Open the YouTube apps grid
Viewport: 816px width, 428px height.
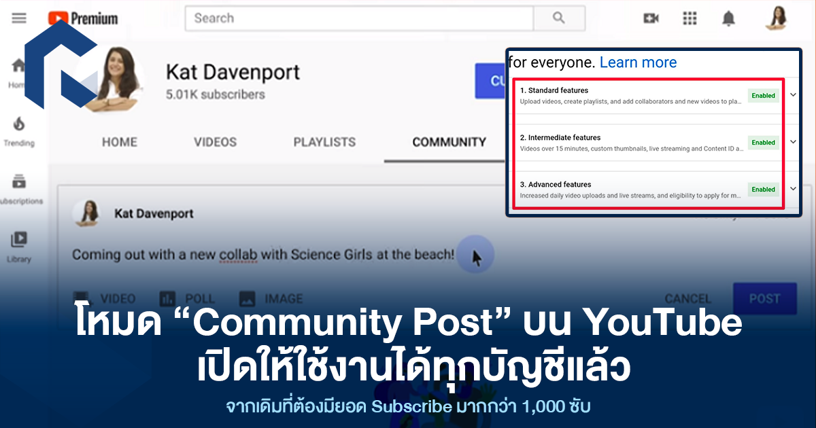[x=690, y=18]
